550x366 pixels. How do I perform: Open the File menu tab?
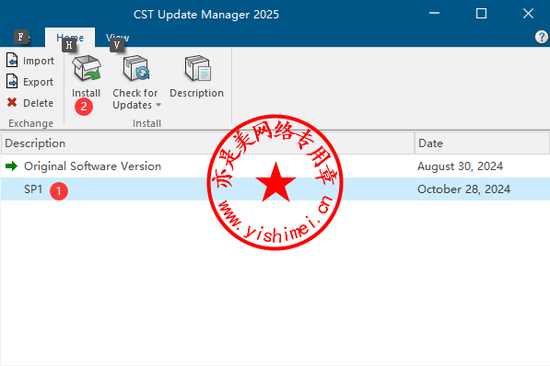tap(22, 37)
